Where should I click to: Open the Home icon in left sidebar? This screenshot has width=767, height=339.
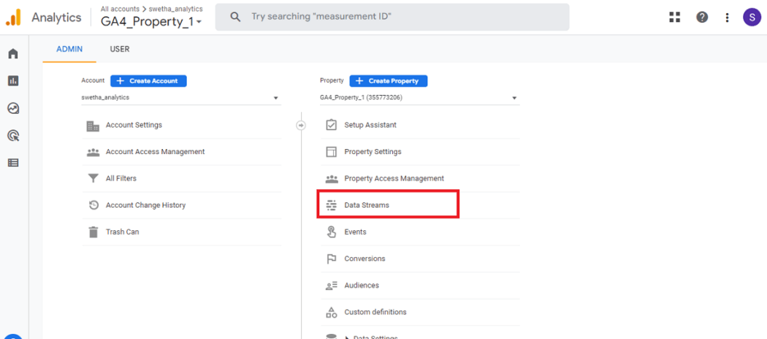tap(13, 53)
